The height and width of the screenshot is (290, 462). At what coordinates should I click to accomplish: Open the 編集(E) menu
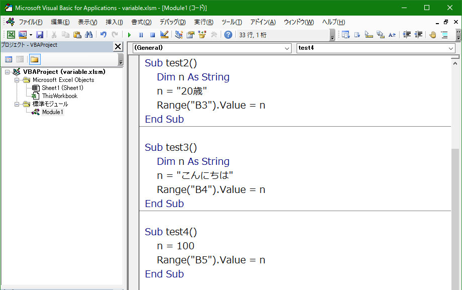(x=60, y=22)
